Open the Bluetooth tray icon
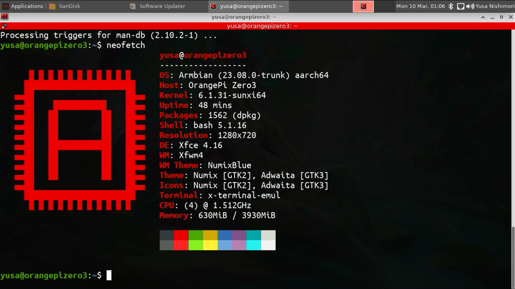Viewport: 515px width, 289px height. pyautogui.click(x=451, y=6)
